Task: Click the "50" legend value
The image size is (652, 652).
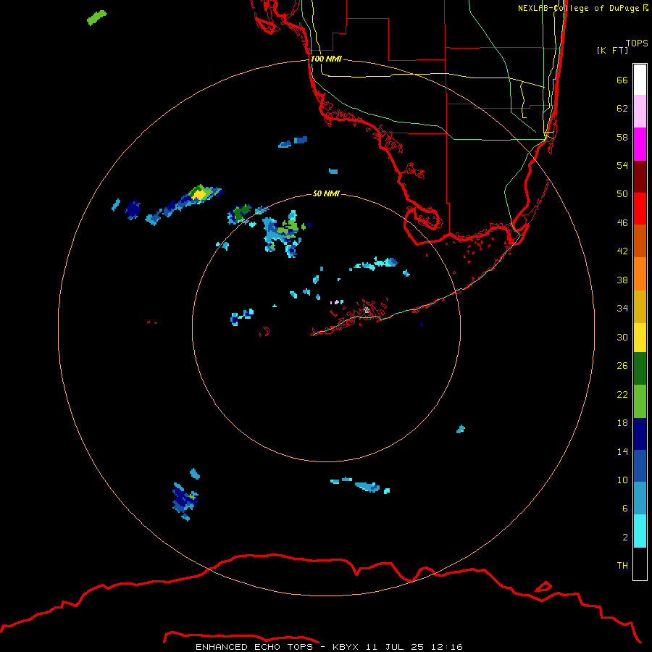Action: (622, 194)
